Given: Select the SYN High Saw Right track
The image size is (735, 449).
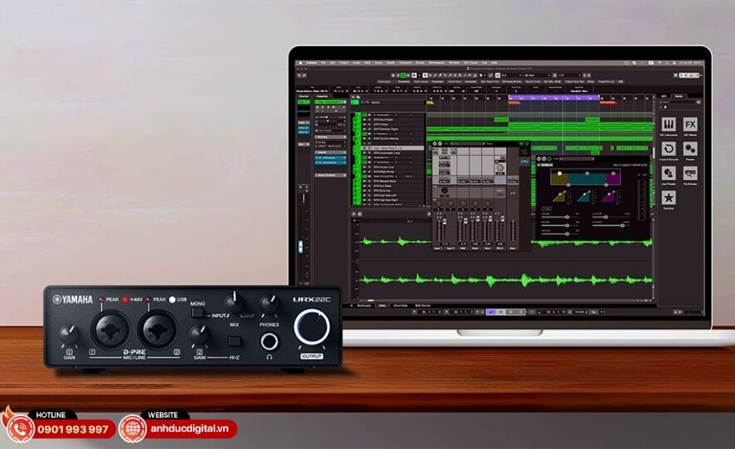Looking at the screenshot, I should click(x=388, y=200).
